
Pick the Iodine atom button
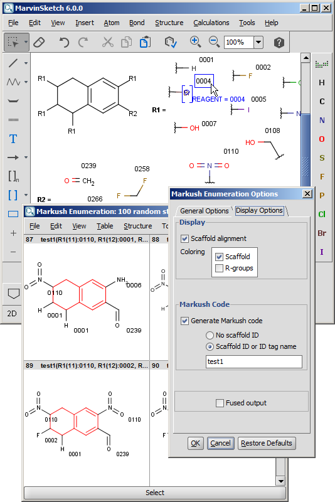point(322,252)
